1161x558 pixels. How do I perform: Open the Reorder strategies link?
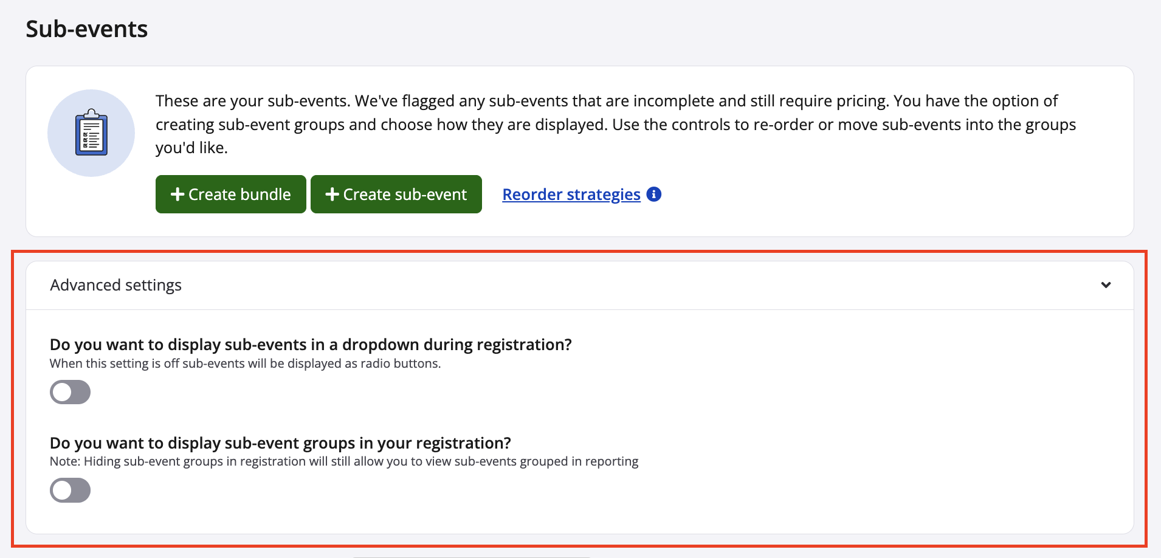click(571, 195)
